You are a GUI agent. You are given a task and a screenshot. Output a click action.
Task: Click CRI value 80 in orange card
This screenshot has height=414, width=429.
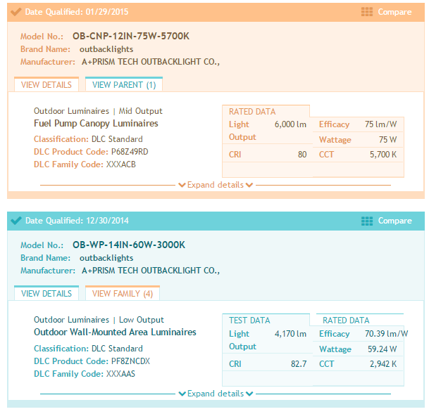pos(302,155)
